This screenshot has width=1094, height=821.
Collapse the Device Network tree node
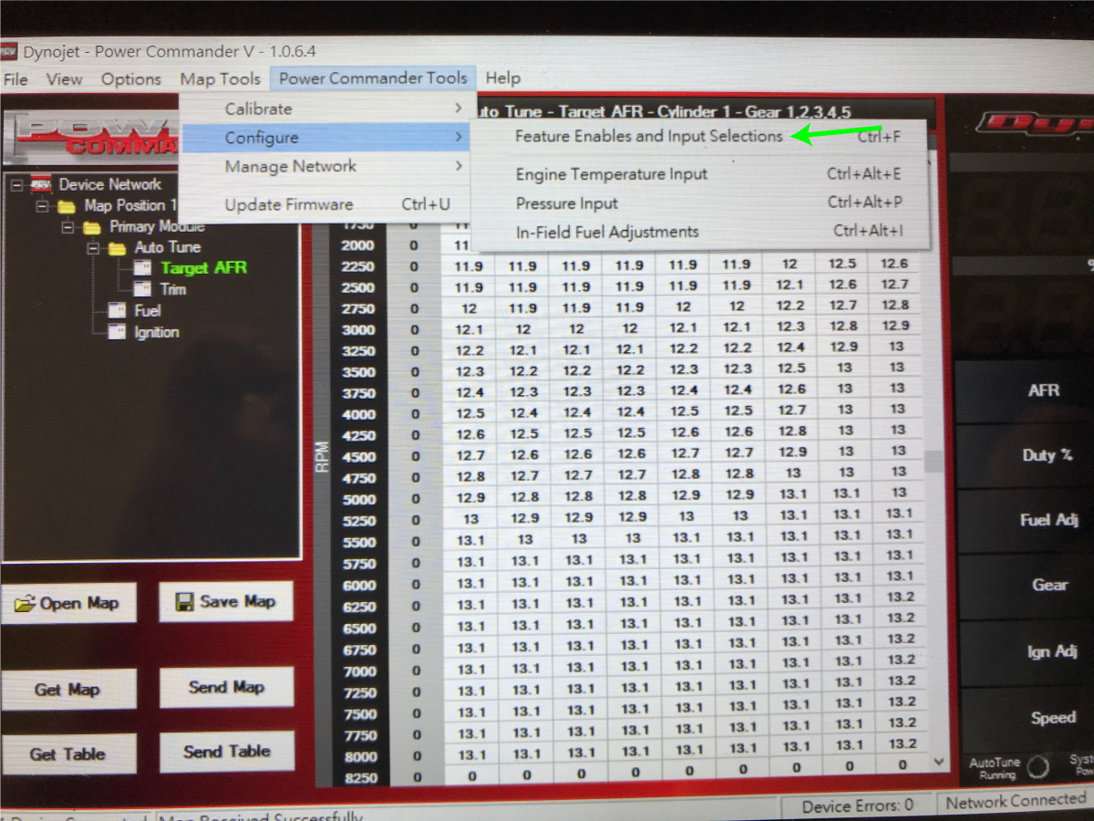(x=17, y=184)
